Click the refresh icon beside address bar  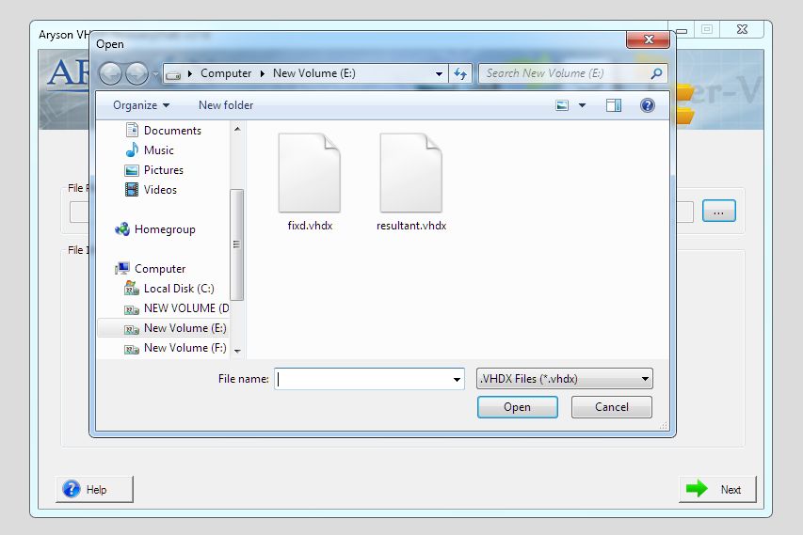(460, 73)
